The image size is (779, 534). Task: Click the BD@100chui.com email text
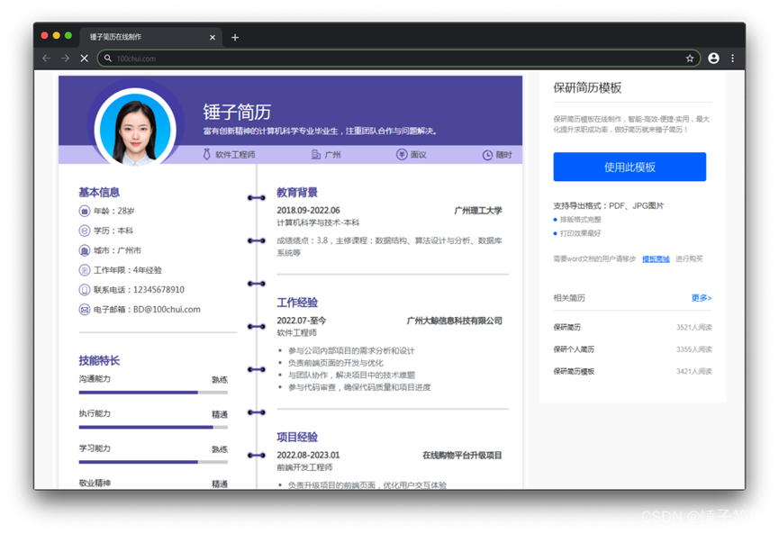pos(167,310)
